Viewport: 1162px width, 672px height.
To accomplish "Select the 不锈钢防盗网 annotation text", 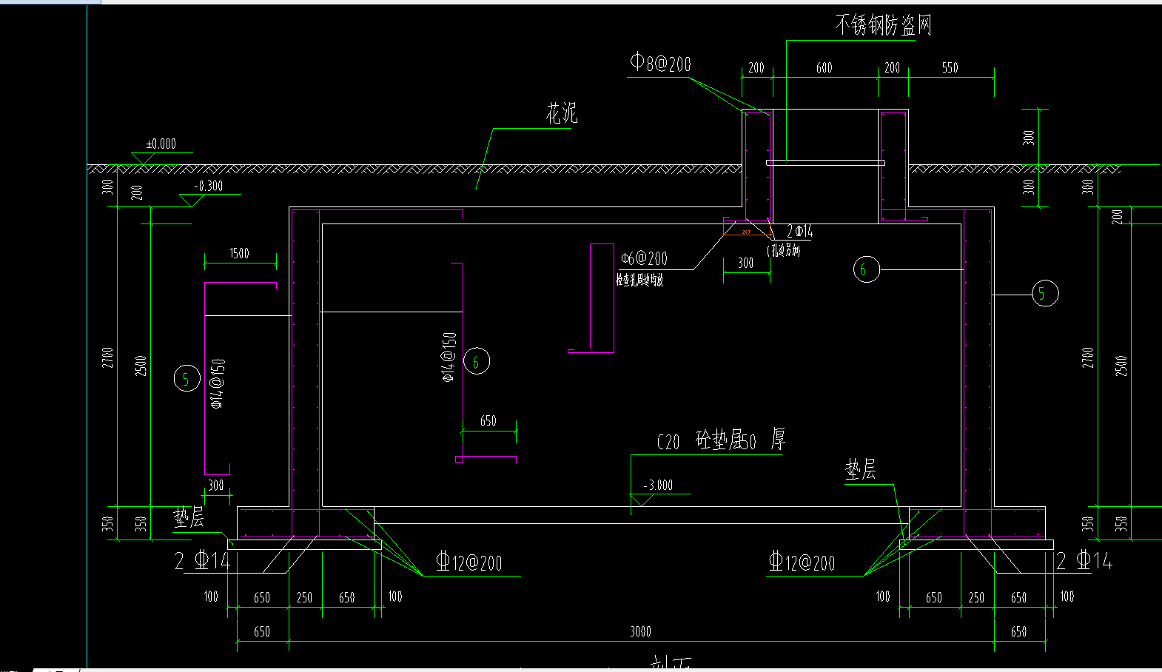I will point(883,25).
